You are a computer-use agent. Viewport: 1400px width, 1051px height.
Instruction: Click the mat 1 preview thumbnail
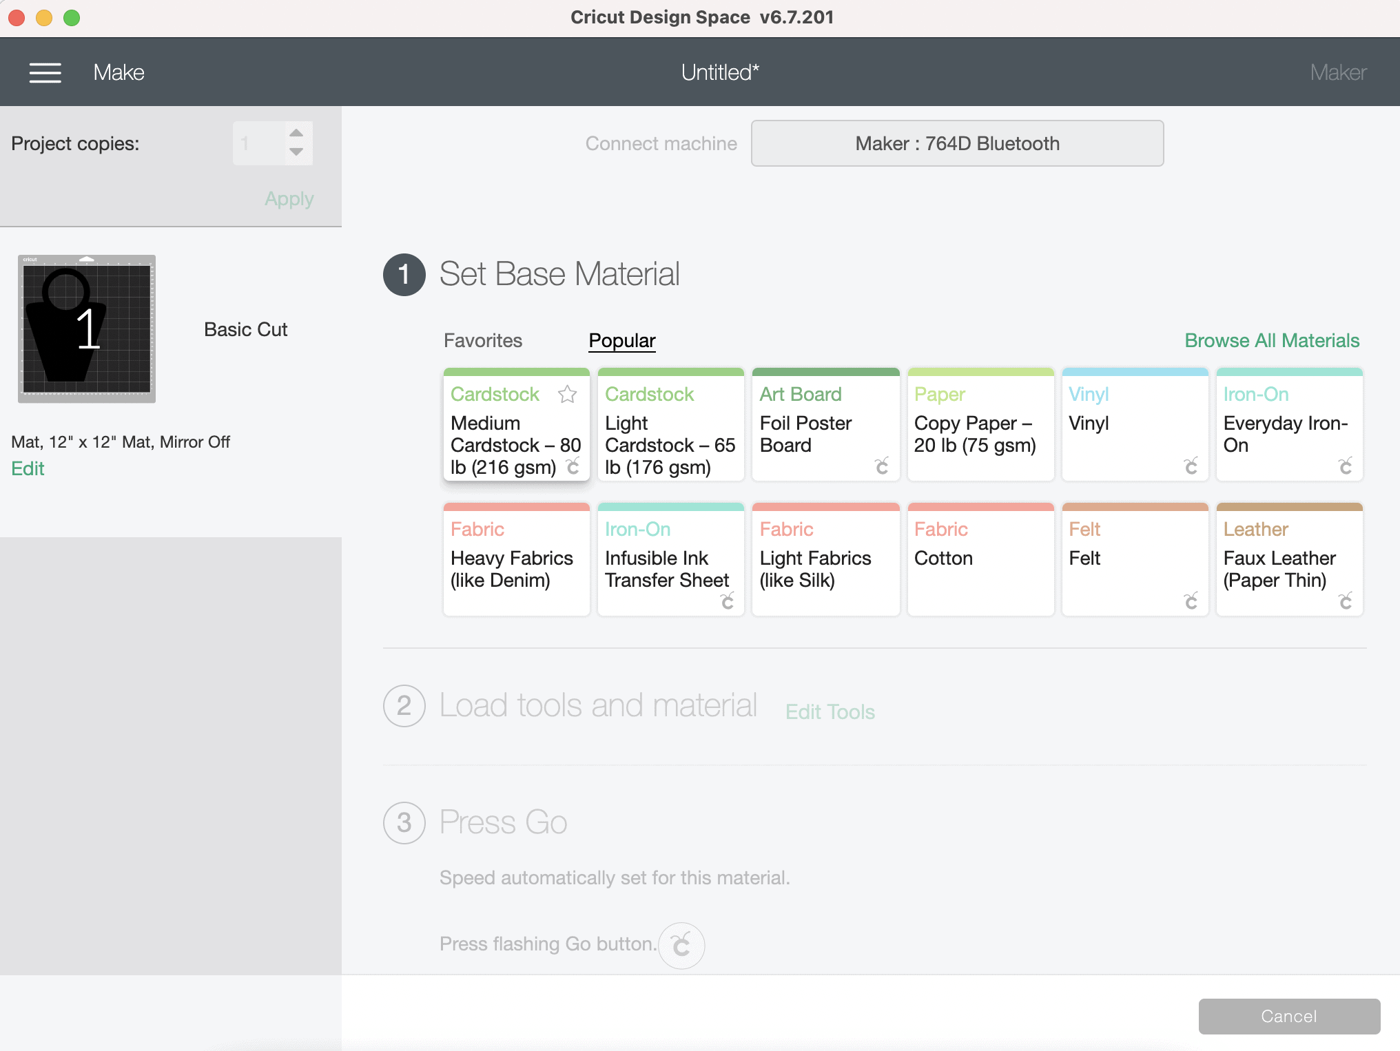pyautogui.click(x=87, y=329)
